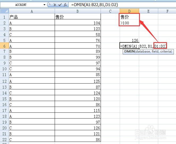The width and height of the screenshot is (176, 144).
Task: Click product cell C in row 9
Action: point(32,63)
